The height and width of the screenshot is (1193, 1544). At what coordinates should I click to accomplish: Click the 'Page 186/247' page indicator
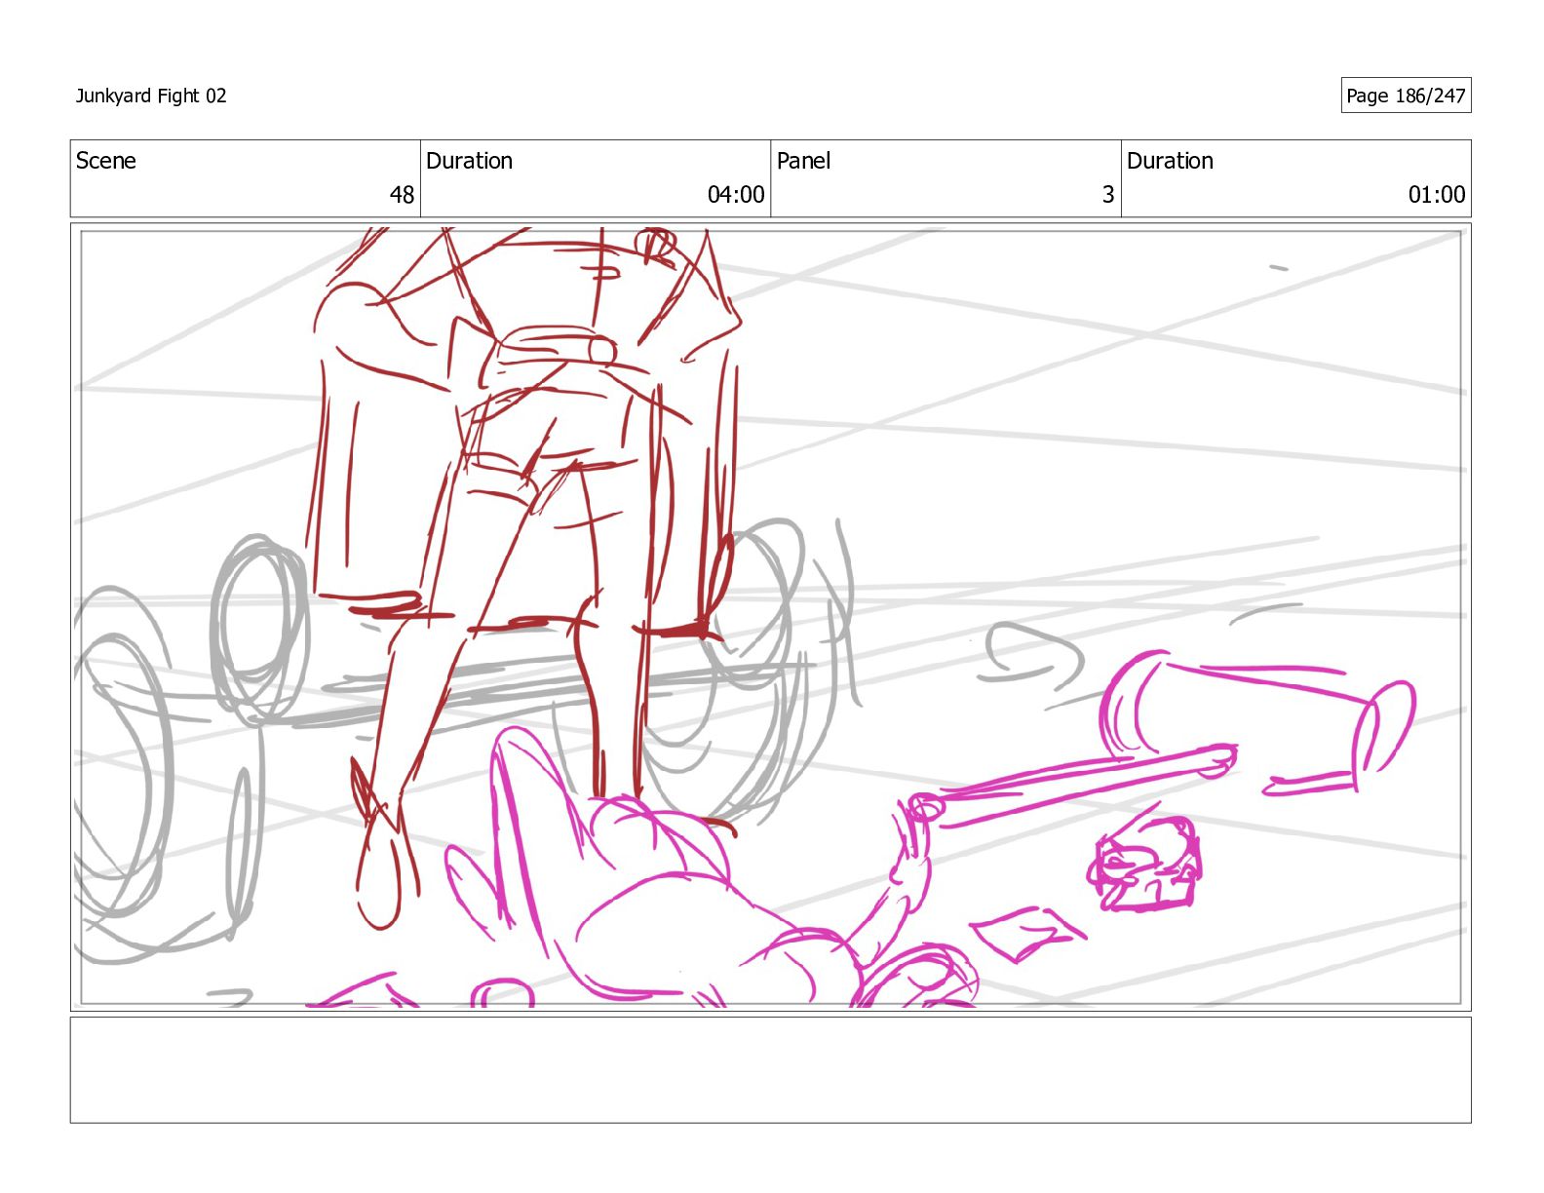1406,96
